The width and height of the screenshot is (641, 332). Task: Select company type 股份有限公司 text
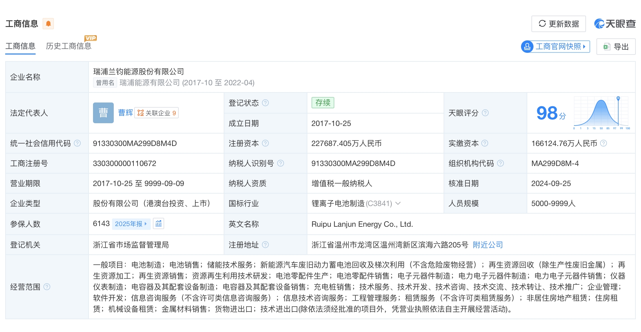click(152, 203)
